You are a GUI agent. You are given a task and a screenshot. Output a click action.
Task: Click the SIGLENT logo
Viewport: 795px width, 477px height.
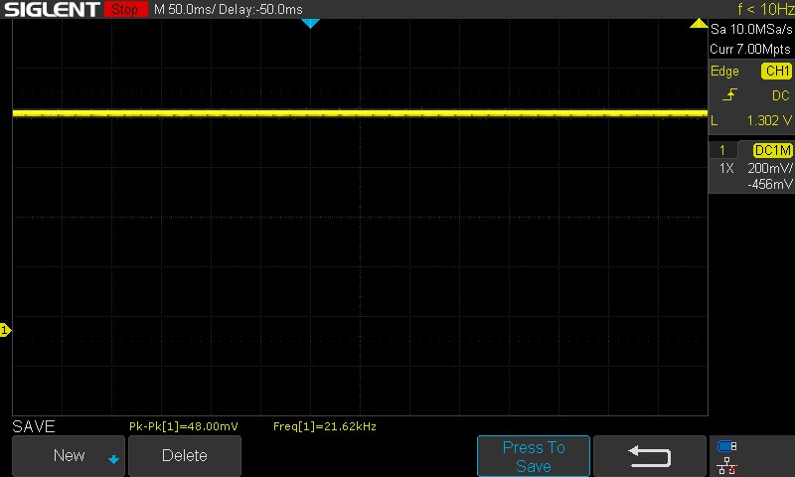(52, 10)
